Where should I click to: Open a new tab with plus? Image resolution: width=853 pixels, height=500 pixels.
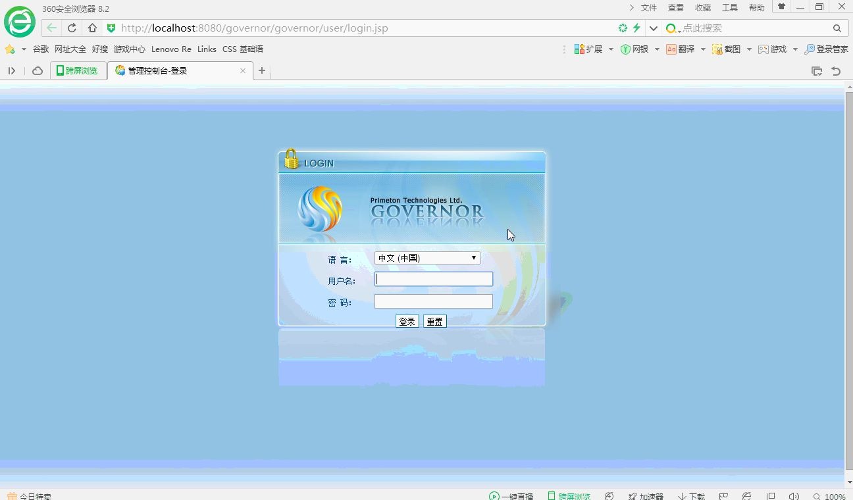(262, 71)
